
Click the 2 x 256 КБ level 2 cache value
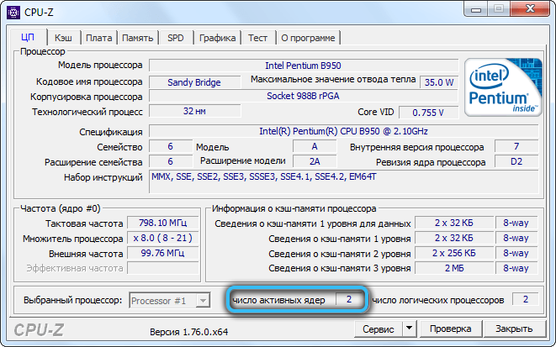tap(454, 253)
